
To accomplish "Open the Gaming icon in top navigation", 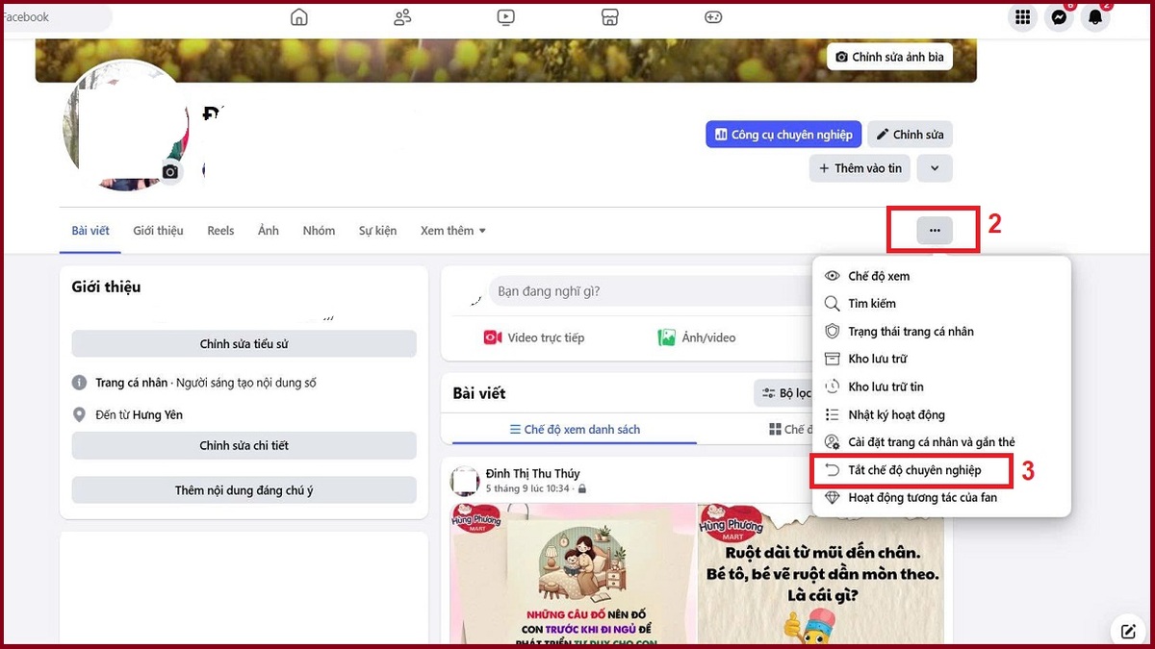I will 712,17.
